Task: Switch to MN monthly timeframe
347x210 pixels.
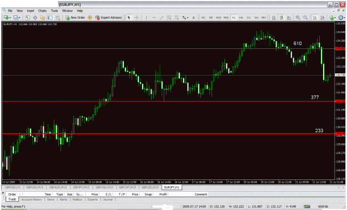Action: (264, 18)
